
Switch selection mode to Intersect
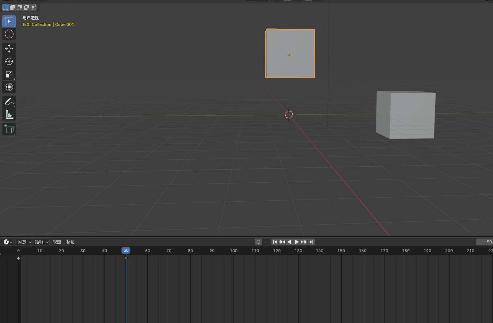pyautogui.click(x=33, y=7)
